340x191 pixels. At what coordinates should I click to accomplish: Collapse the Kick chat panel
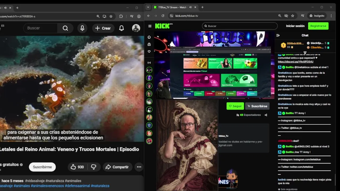[x=278, y=35]
